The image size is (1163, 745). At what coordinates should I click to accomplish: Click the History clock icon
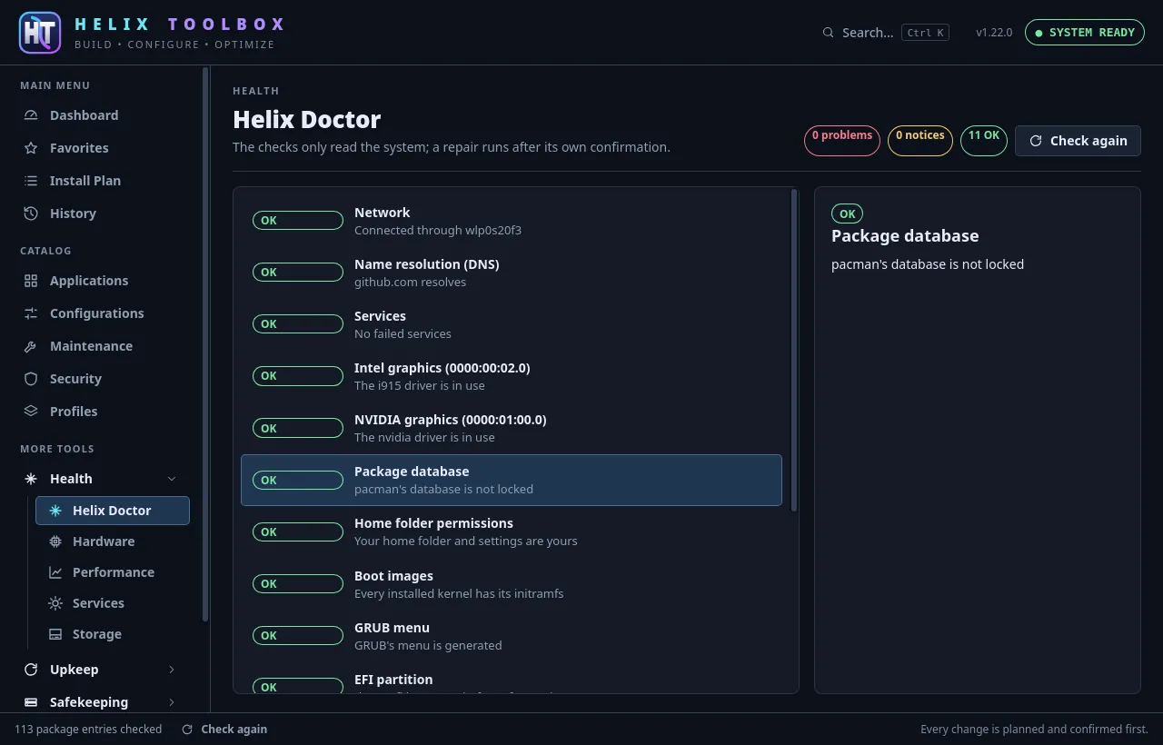click(x=31, y=214)
